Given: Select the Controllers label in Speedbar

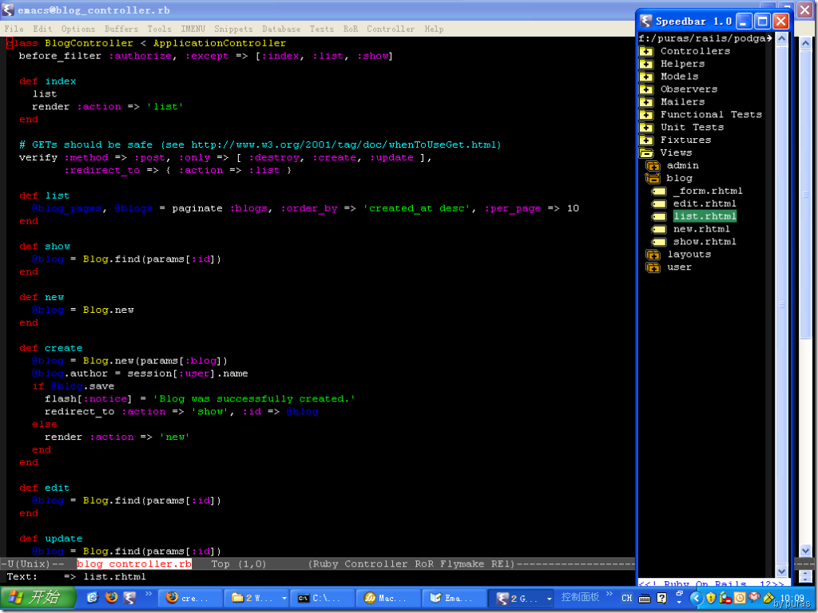Looking at the screenshot, I should coord(696,51).
